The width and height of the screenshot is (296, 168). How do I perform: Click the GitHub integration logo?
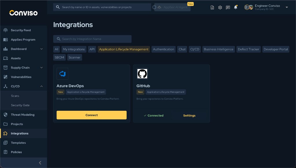pyautogui.click(x=142, y=73)
